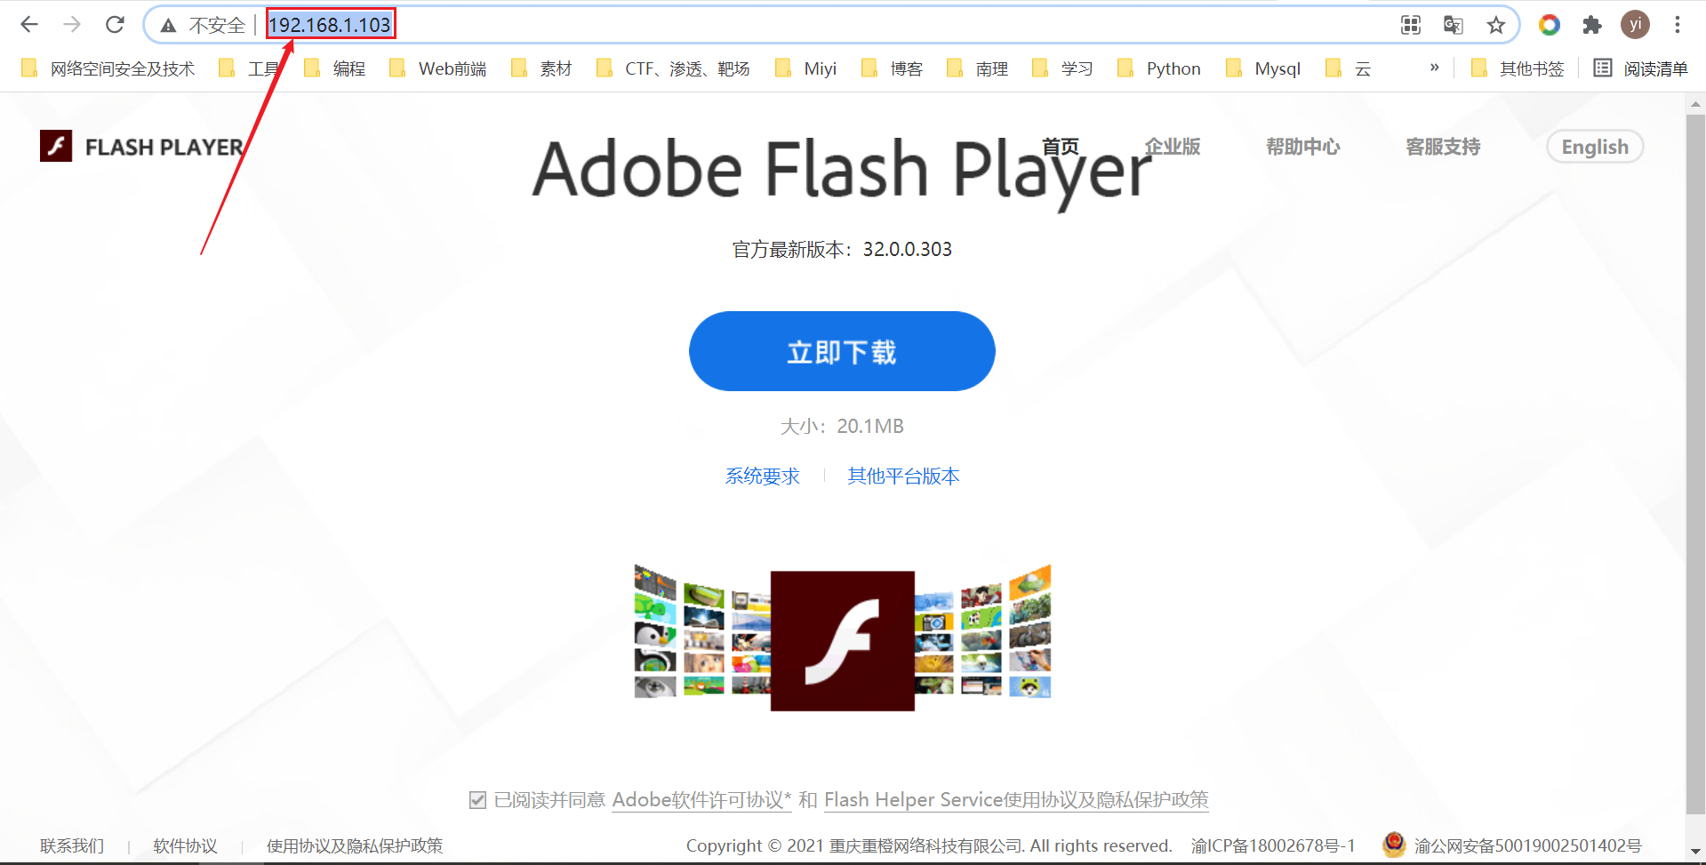1706x865 pixels.
Task: Open the Chrome three-dot menu
Action: (x=1678, y=25)
